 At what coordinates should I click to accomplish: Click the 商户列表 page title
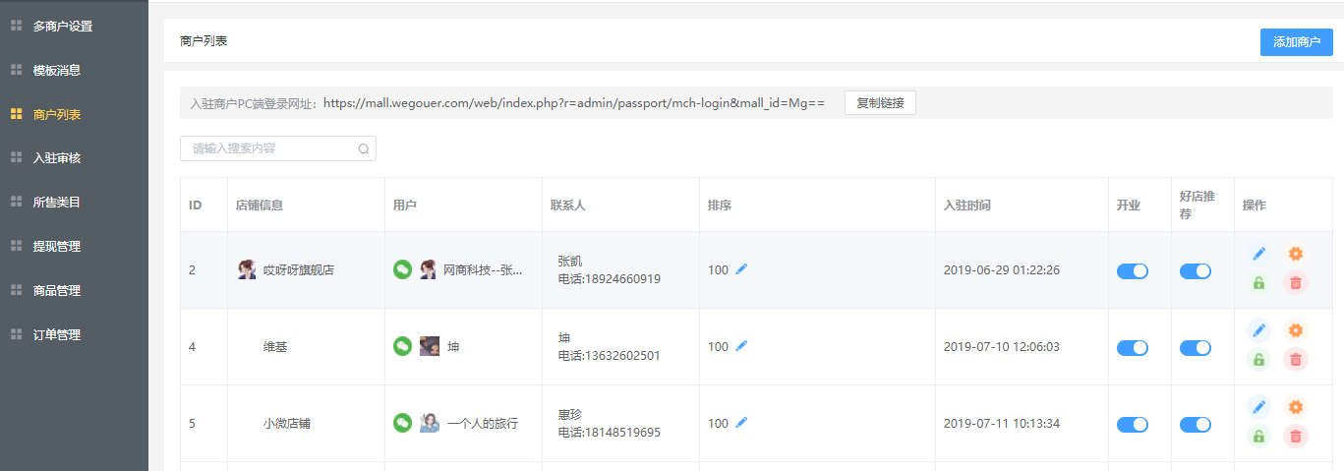pos(204,41)
